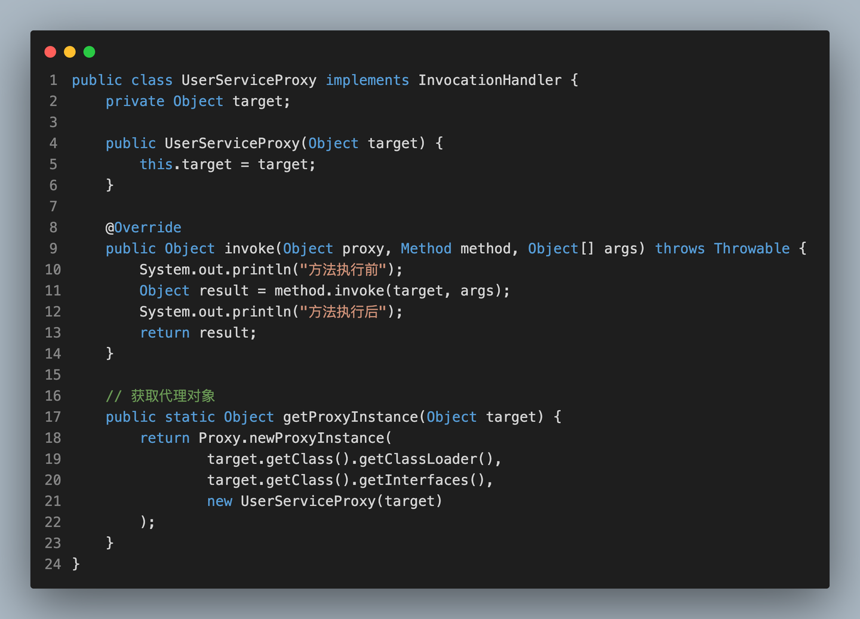
Task: Click the "方法执行前" string literal
Action: (x=343, y=270)
